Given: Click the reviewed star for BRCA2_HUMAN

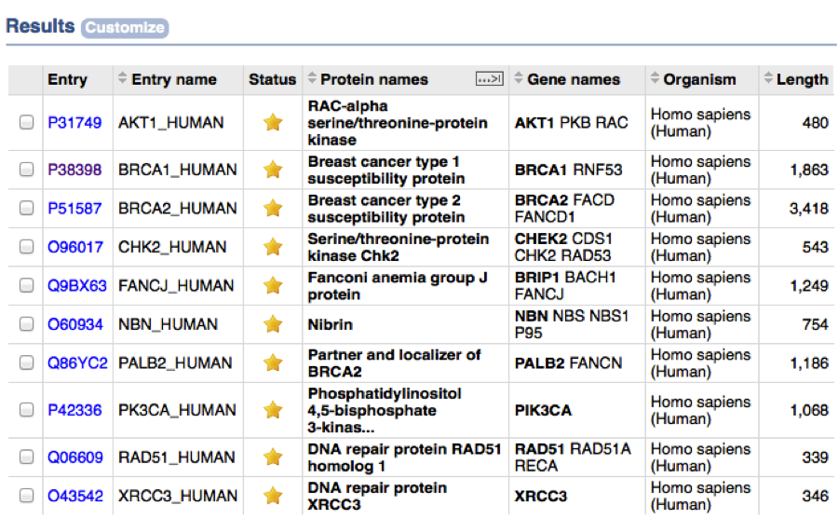Looking at the screenshot, I should (x=273, y=208).
